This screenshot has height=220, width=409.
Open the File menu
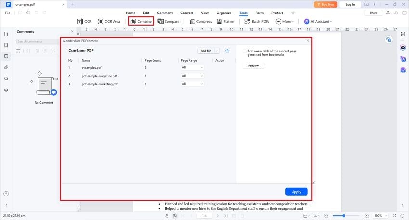(8, 13)
